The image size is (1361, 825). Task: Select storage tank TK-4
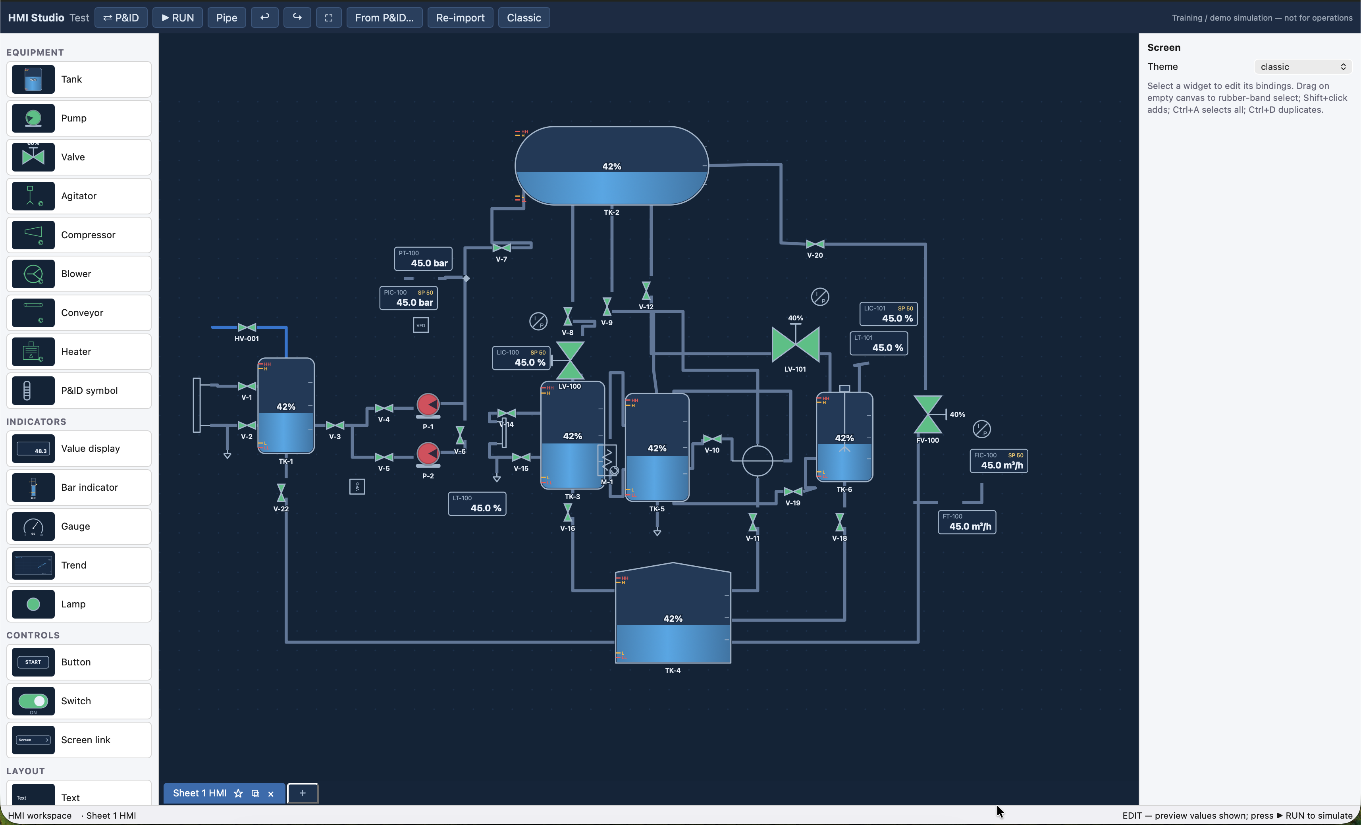pos(673,613)
